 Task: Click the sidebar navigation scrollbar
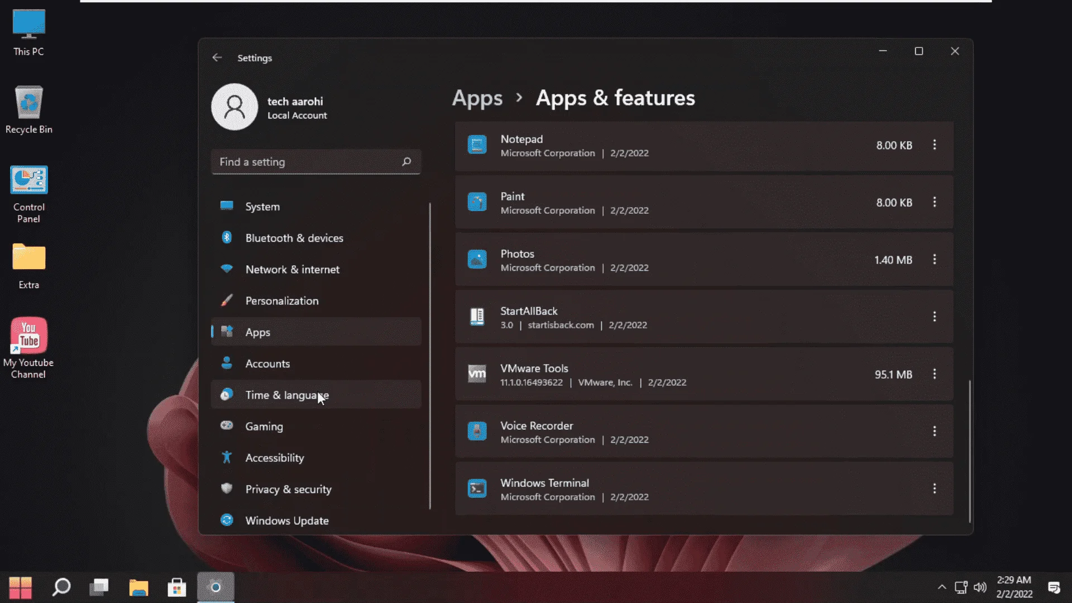(x=430, y=356)
